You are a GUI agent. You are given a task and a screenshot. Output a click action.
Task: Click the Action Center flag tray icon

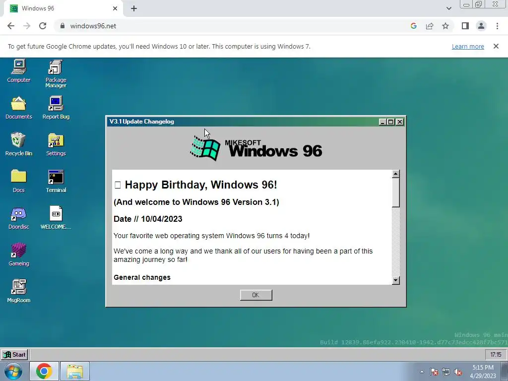click(434, 372)
